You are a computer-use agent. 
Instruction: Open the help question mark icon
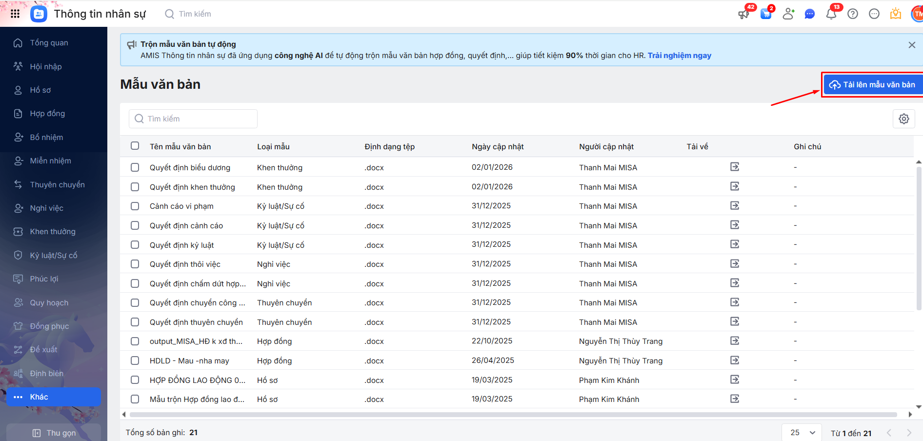click(x=853, y=14)
